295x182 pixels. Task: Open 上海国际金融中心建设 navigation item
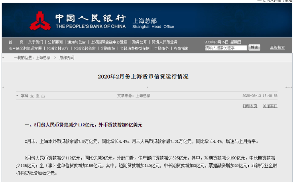pyautogui.click(x=109, y=42)
